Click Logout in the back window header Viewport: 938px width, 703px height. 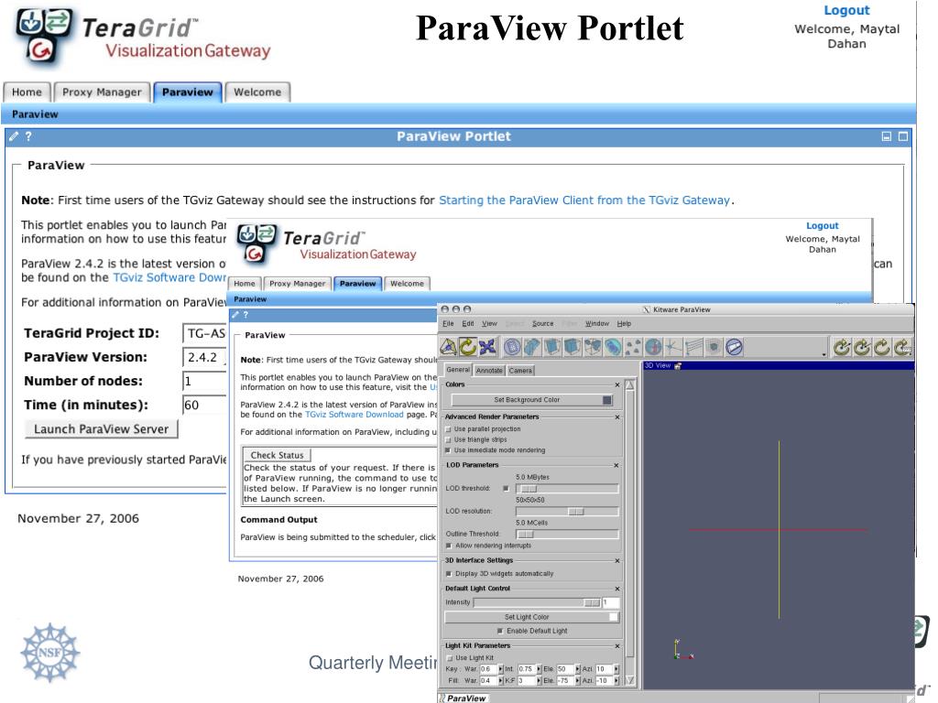tap(846, 10)
